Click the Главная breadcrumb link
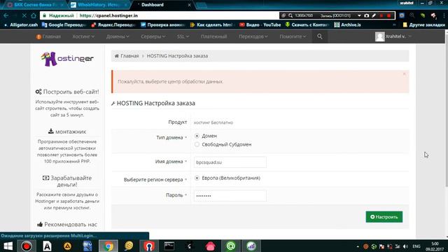This screenshot has height=252, width=448. tap(129, 56)
